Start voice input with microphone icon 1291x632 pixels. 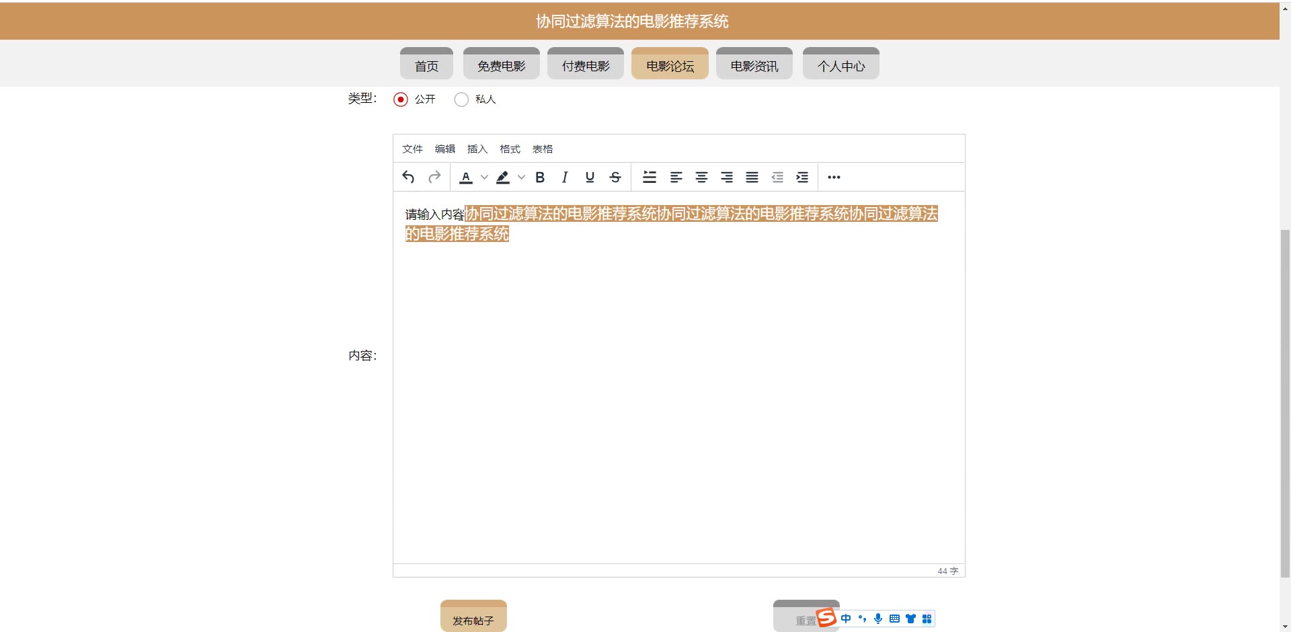tap(878, 619)
